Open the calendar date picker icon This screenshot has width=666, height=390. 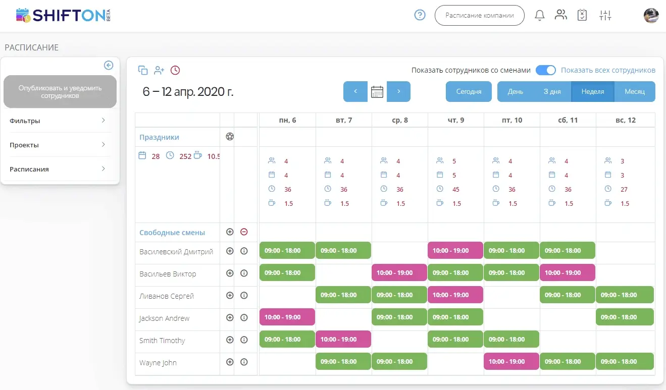(377, 92)
